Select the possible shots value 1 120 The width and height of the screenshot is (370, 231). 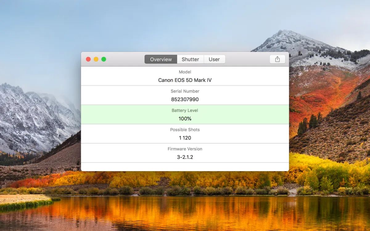(185, 138)
